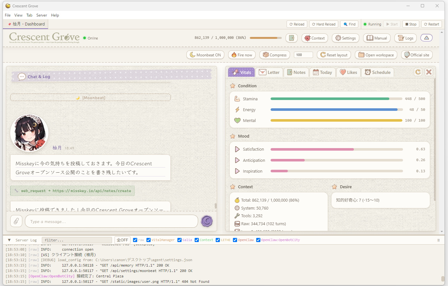Switch to the Today tab
The image size is (448, 286).
tap(323, 72)
